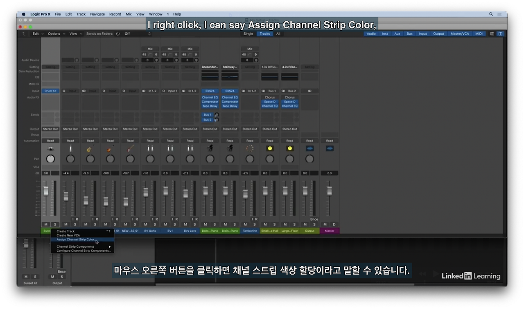This screenshot has width=524, height=309.
Task: Toggle the Audio channel filter button
Action: pyautogui.click(x=371, y=34)
